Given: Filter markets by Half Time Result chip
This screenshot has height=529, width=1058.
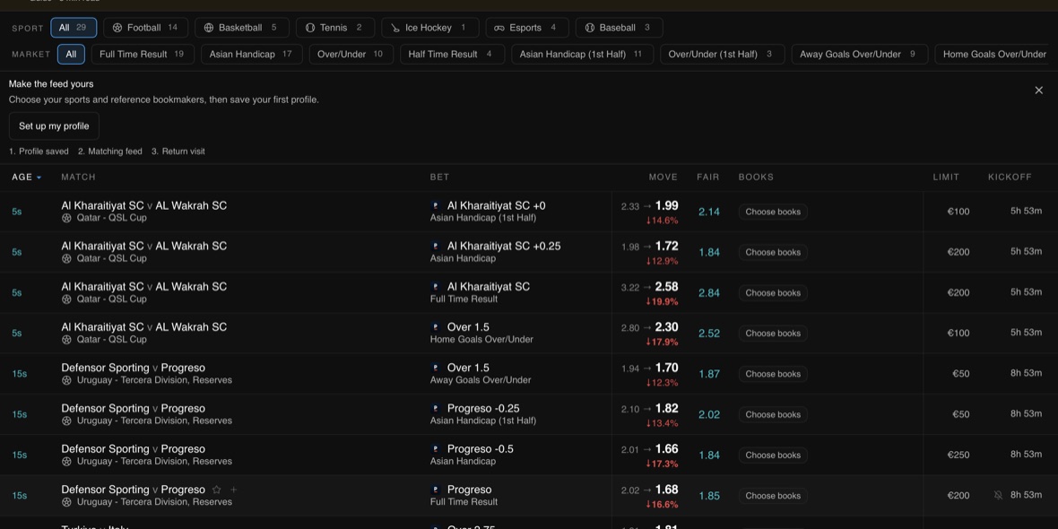Looking at the screenshot, I should [452, 54].
